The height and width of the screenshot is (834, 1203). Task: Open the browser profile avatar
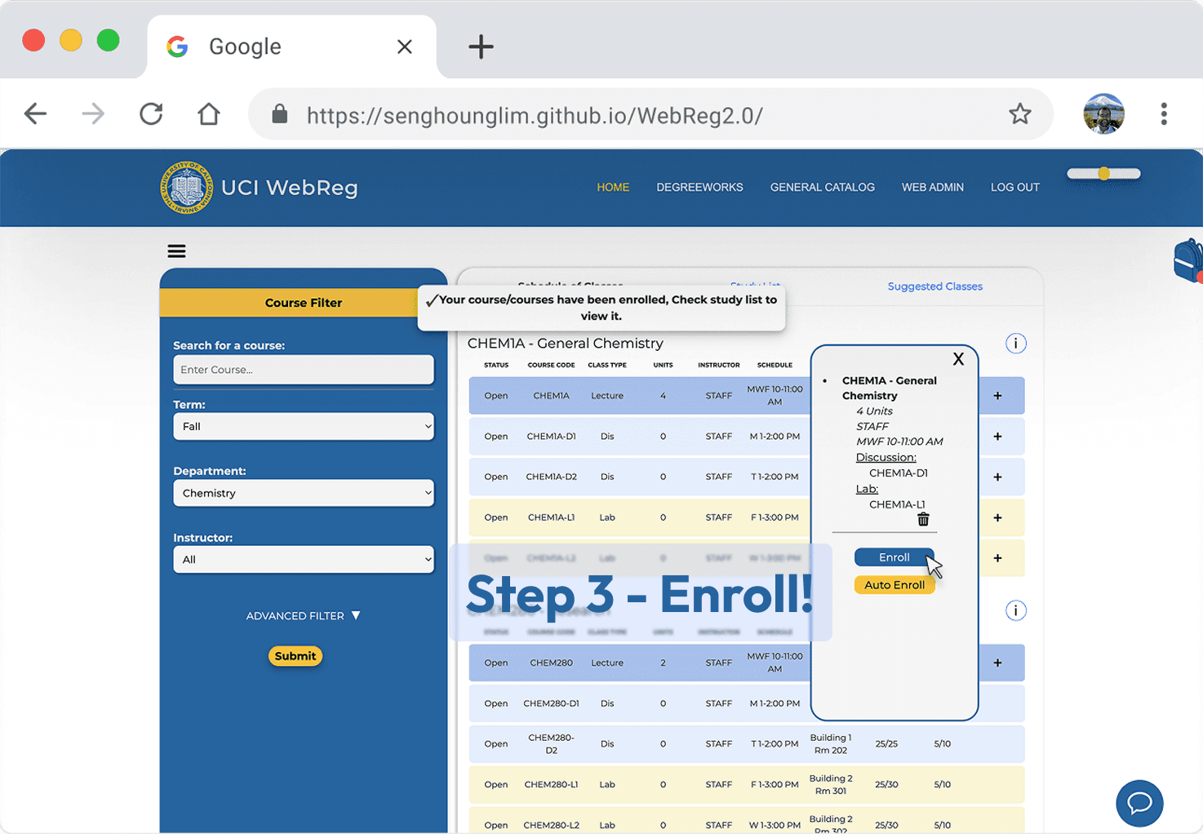coord(1103,113)
